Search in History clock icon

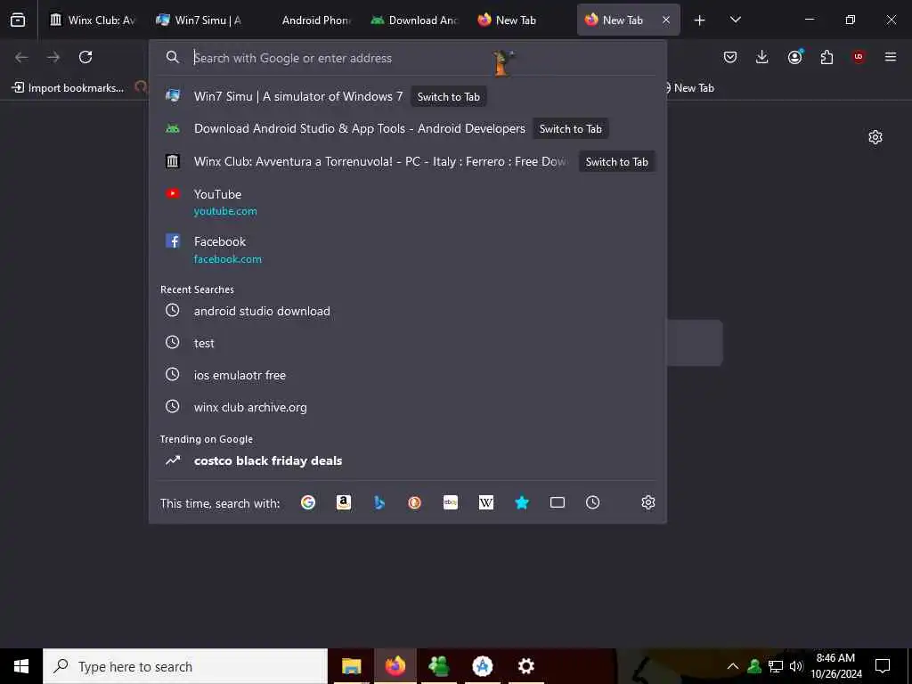pos(592,502)
